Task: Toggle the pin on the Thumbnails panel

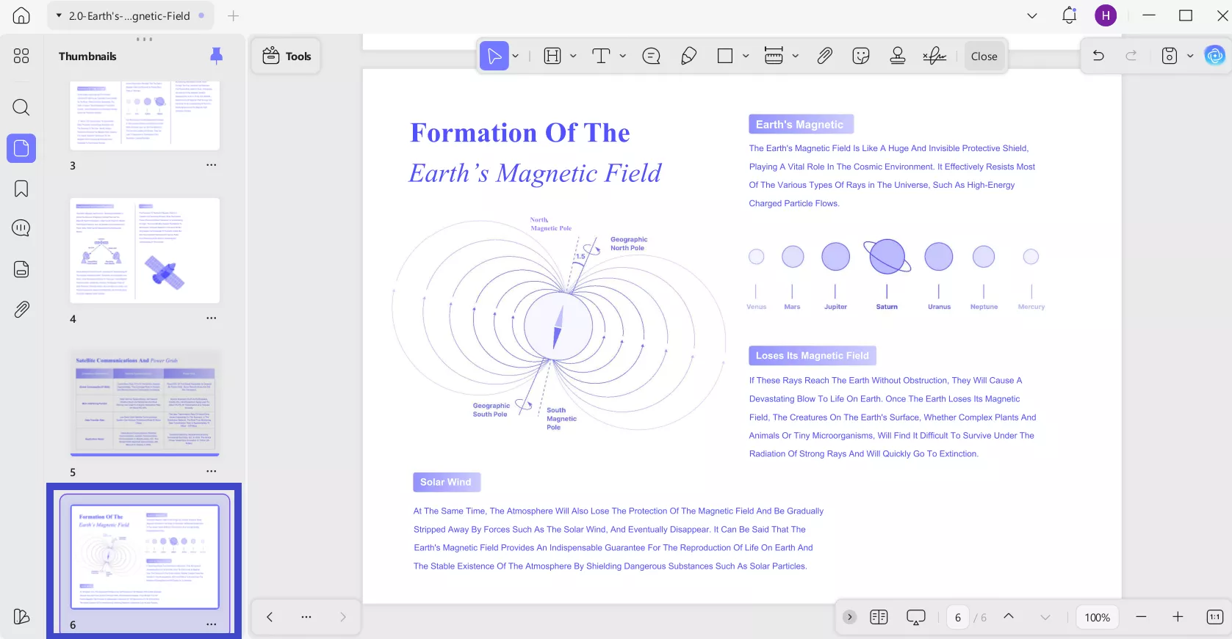Action: [x=216, y=56]
